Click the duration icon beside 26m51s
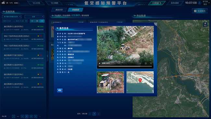Screen dimensions: 211x119 [x=22, y=30]
